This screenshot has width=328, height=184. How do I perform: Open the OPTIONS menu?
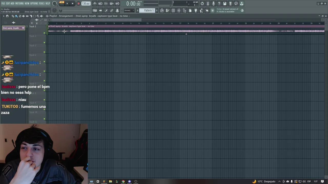pyautogui.click(x=34, y=3)
